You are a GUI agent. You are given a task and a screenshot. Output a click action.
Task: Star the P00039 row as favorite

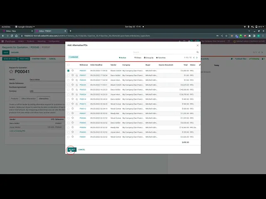(x=73, y=70)
